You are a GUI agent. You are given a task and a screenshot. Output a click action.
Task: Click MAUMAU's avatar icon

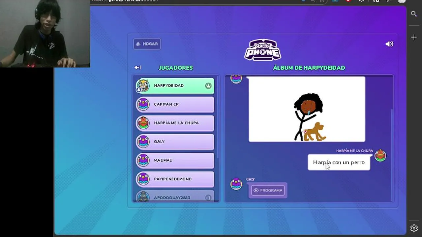[x=143, y=160]
